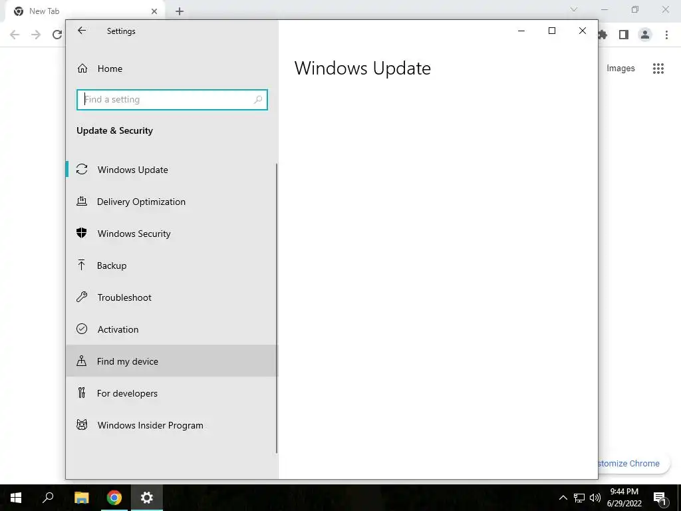Click the Backup upload arrow icon
This screenshot has width=681, height=511.
pos(81,265)
